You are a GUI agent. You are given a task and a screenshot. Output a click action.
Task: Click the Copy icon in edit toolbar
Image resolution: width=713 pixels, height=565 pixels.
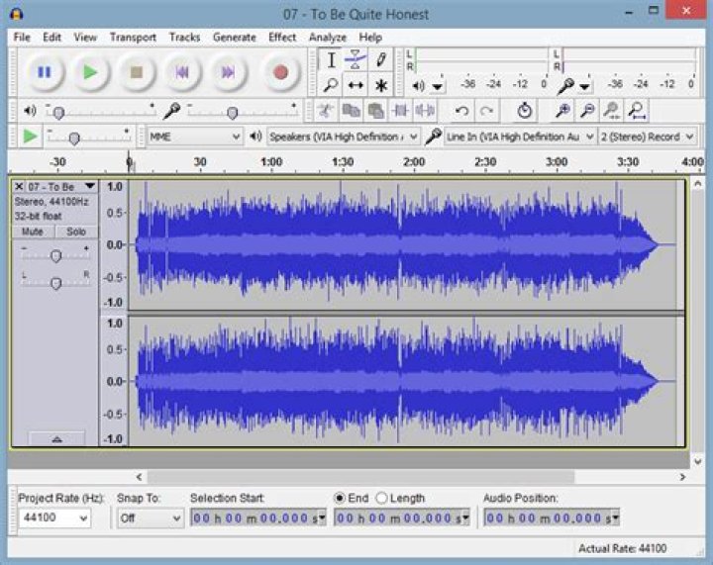pyautogui.click(x=351, y=111)
